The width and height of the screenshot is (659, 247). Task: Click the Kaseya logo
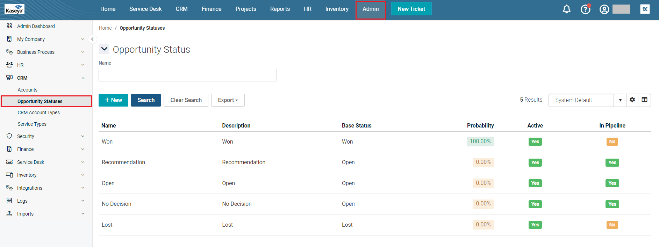click(14, 9)
